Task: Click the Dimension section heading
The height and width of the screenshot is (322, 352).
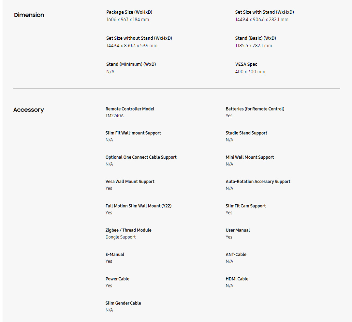Action: (x=29, y=15)
